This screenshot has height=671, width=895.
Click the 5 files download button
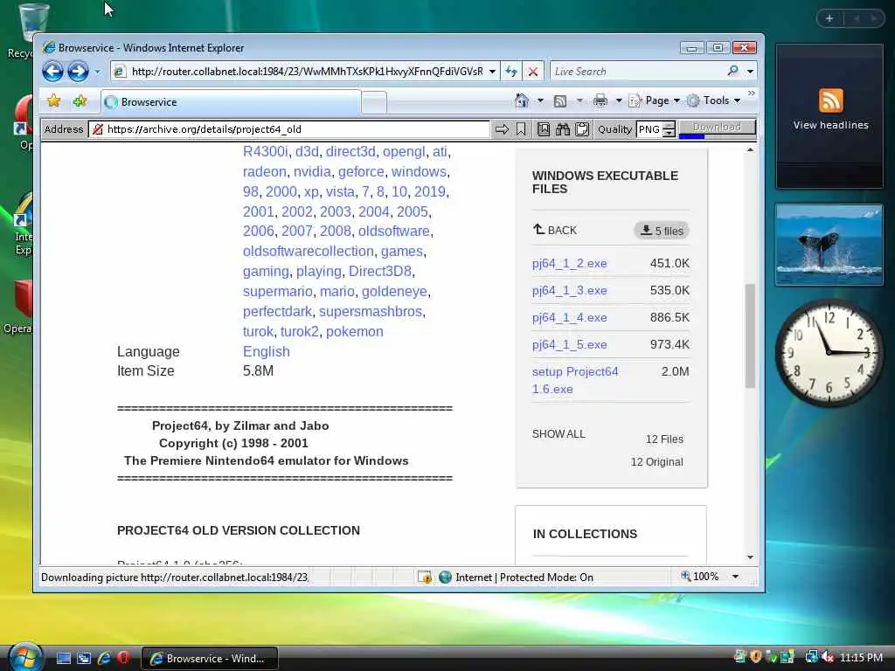662,231
